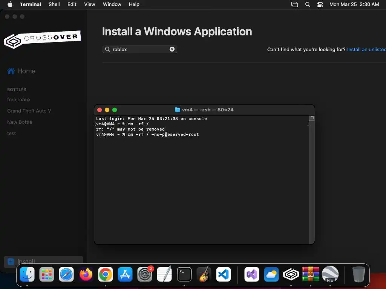Open the WinRAR books icon in dock
Viewport: 386px width, 289px height.
311,274
